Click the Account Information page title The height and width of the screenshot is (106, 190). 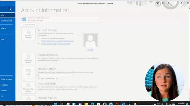pos(45,10)
